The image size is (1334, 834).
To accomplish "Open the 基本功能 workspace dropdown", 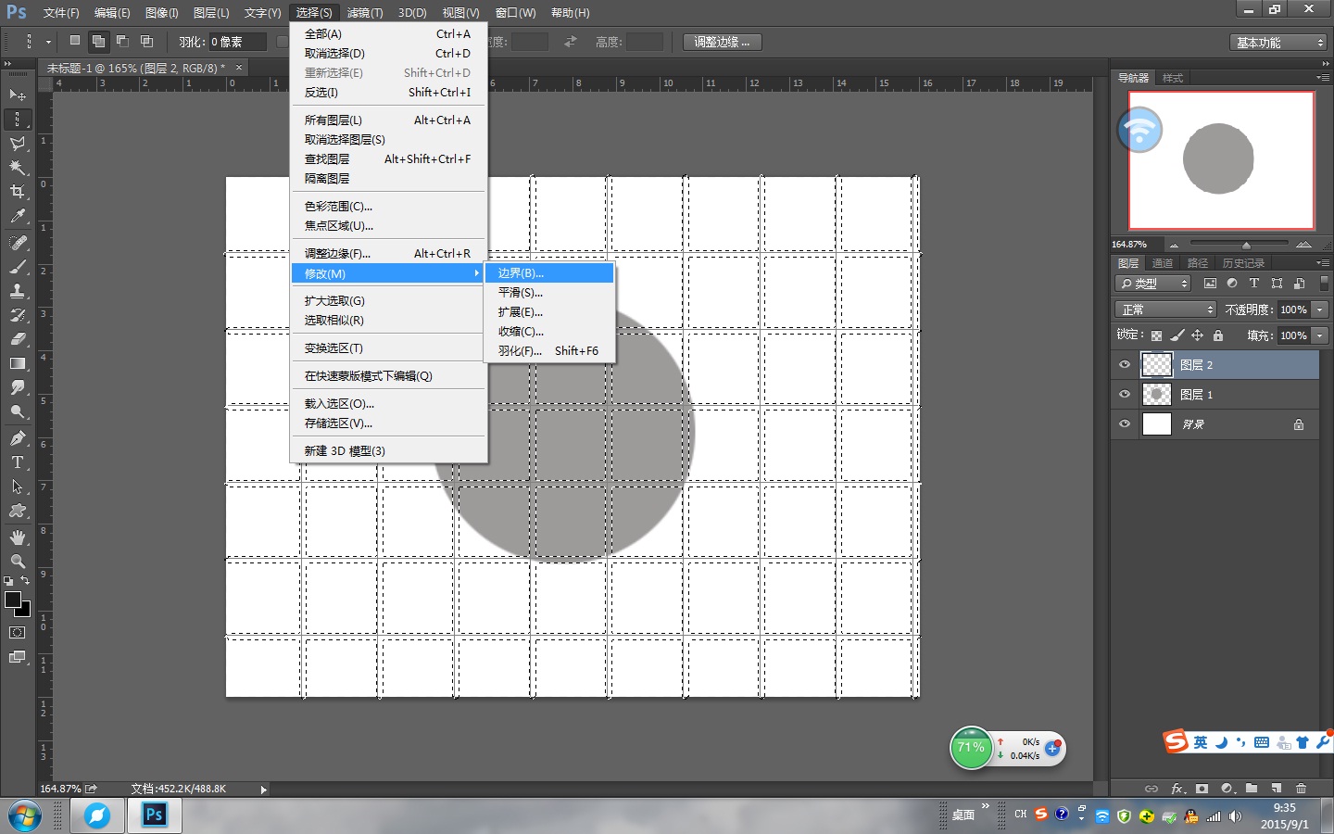I will coord(1279,43).
